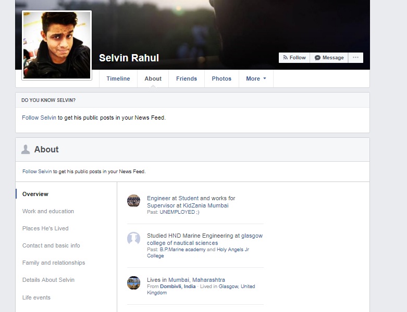
Task: Open the three-dot more options button
Action: 356,58
